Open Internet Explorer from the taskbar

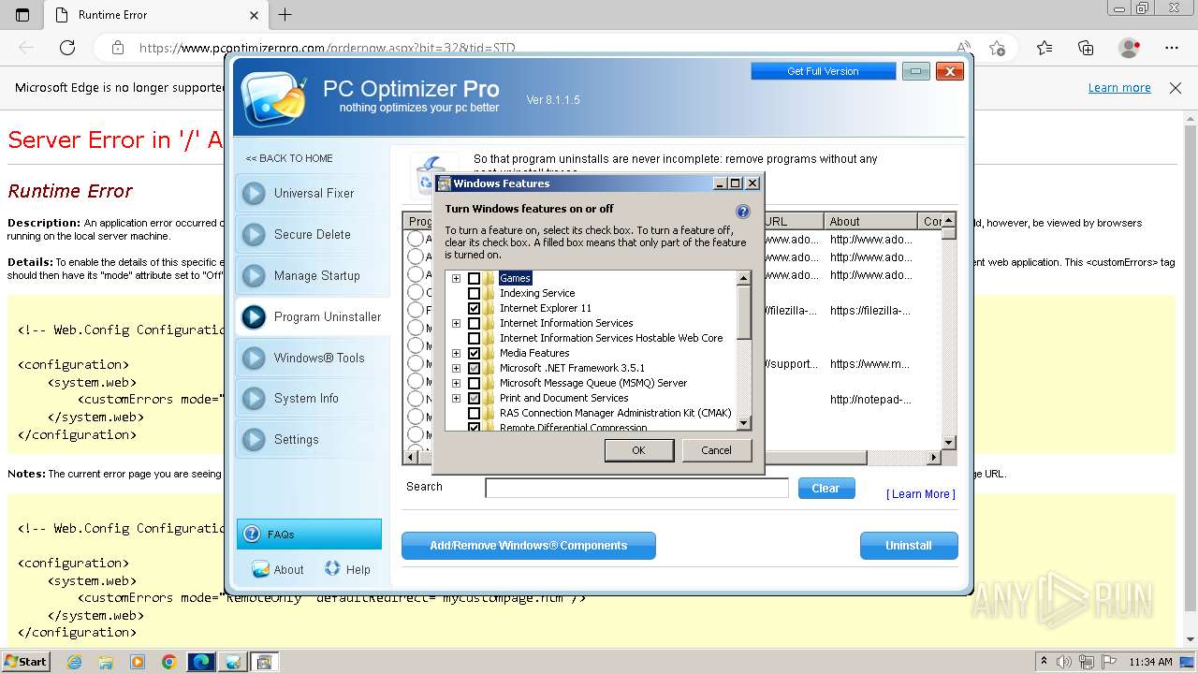[75, 662]
